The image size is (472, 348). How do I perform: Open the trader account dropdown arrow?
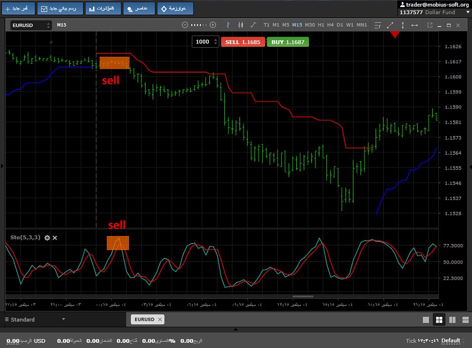tap(468, 13)
